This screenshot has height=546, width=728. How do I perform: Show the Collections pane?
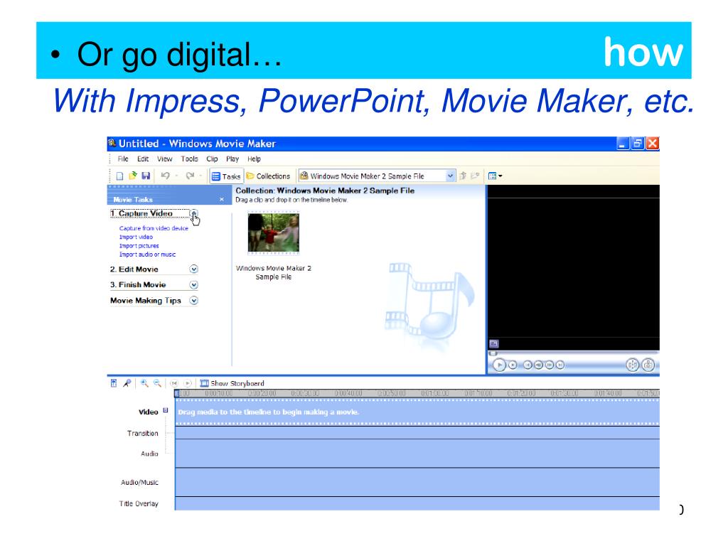(x=268, y=176)
